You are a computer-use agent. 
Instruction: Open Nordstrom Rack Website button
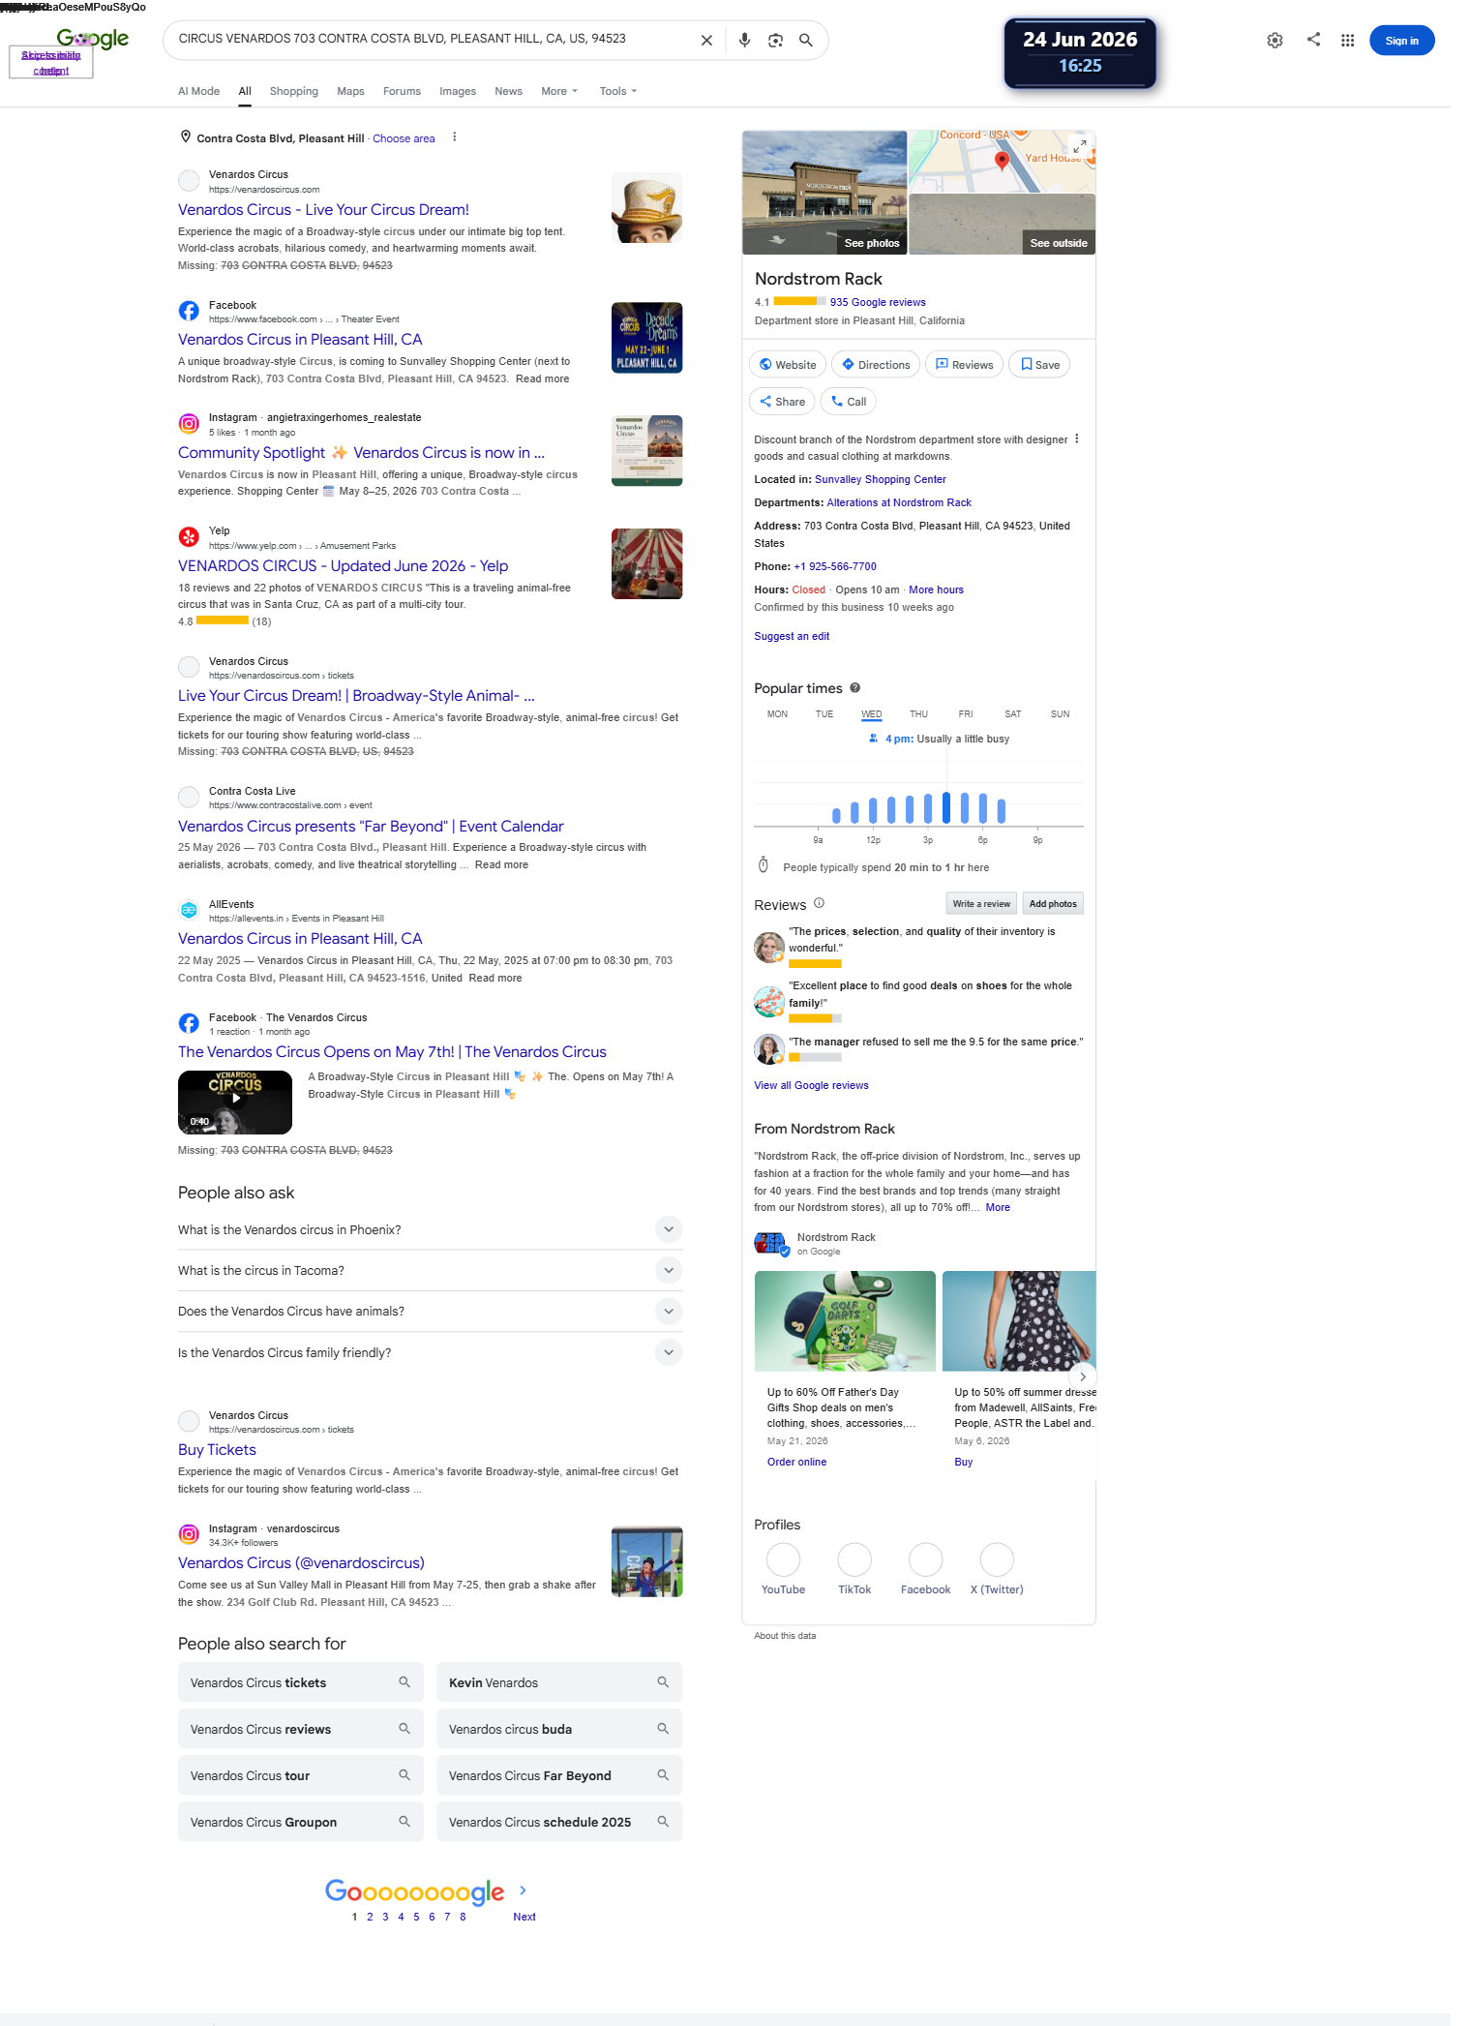pos(788,365)
